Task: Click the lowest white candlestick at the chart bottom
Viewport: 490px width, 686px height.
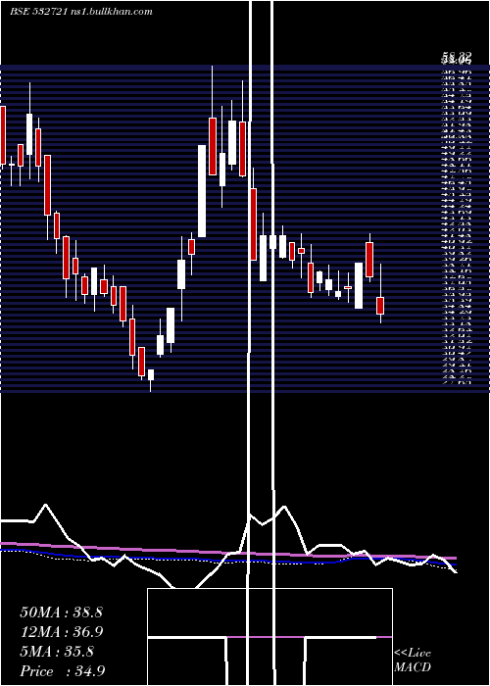Action: (x=151, y=375)
